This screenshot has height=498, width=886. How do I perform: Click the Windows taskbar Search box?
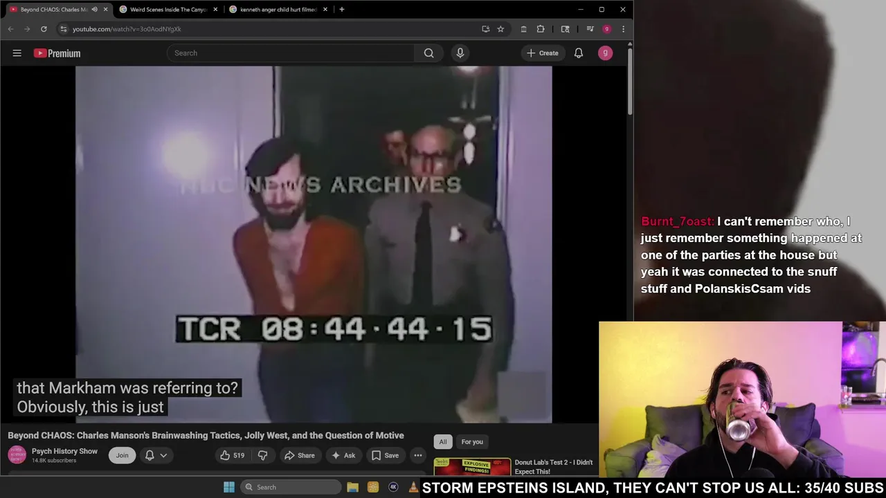pyautogui.click(x=291, y=487)
